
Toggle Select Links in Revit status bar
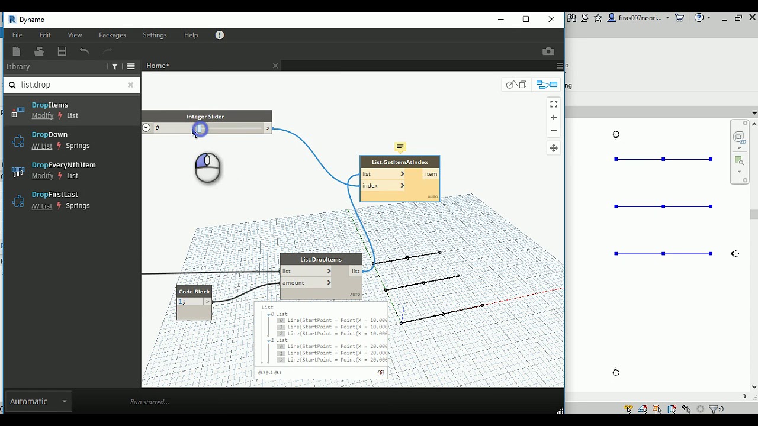(x=628, y=409)
